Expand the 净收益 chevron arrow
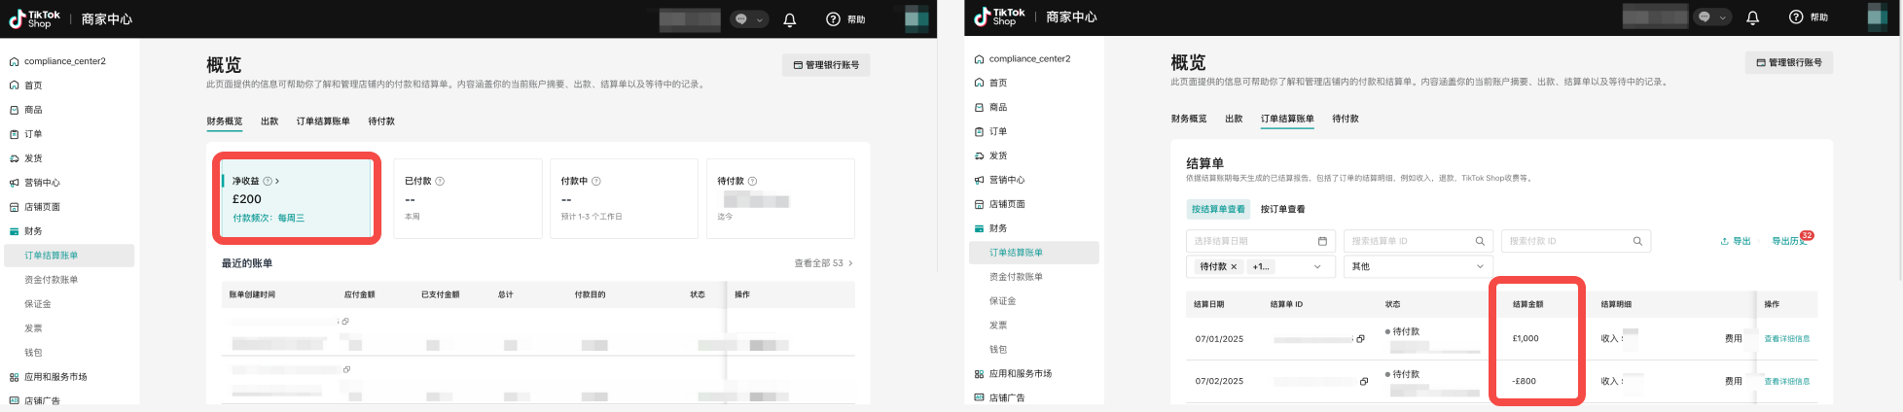Image resolution: width=1903 pixels, height=412 pixels. pos(277,182)
